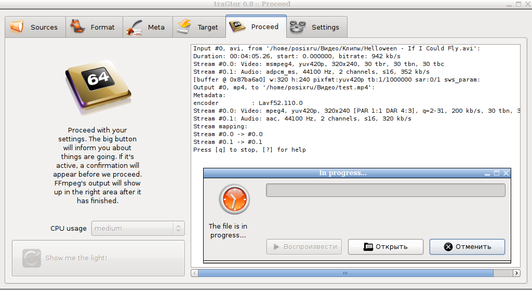532x291 pixels.
Task: Click the Воспроизвести button
Action: click(304, 247)
